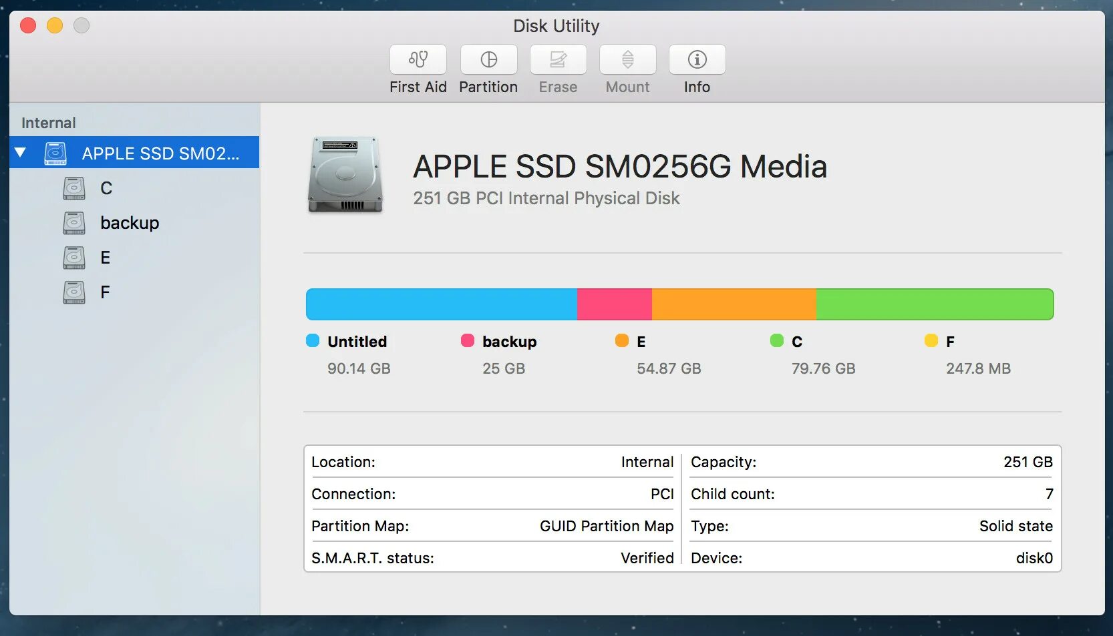Click the Type value Solid state
Image resolution: width=1113 pixels, height=636 pixels.
[x=1016, y=526]
